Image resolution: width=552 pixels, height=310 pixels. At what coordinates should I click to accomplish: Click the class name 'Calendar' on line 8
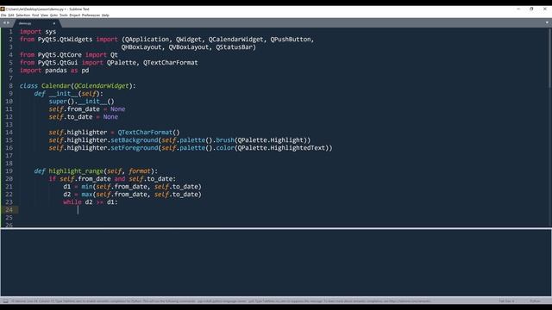click(56, 86)
